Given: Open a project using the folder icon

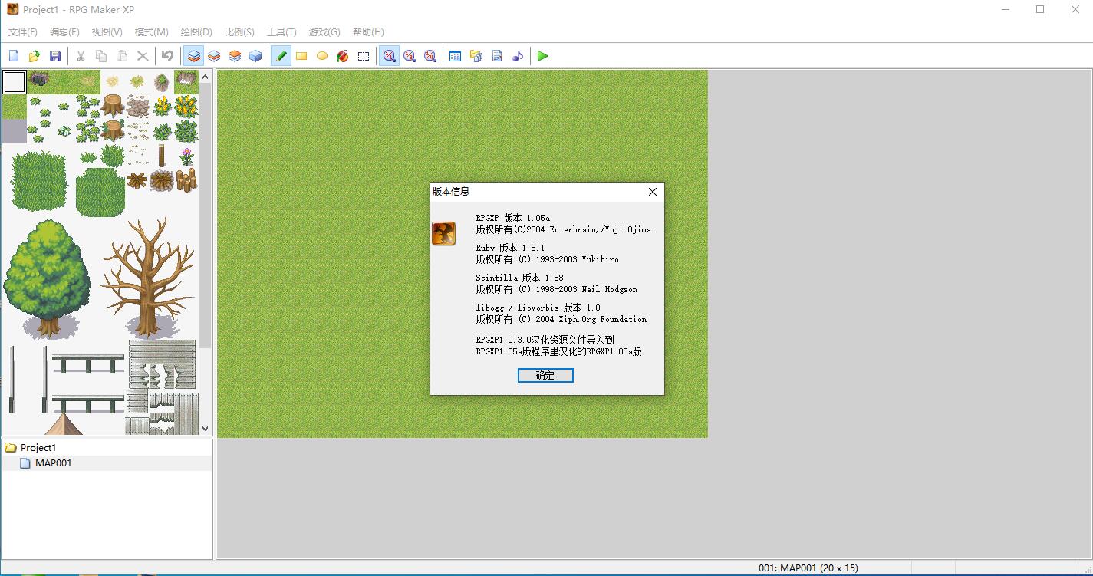Looking at the screenshot, I should click(x=35, y=56).
